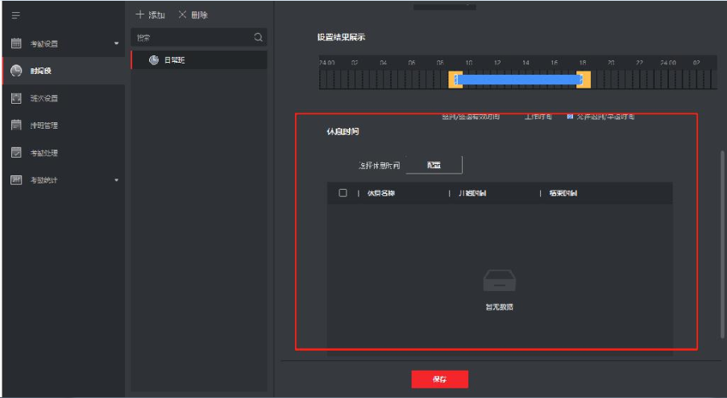Click the search magnifier icon
Image resolution: width=727 pixels, height=398 pixels.
(258, 38)
